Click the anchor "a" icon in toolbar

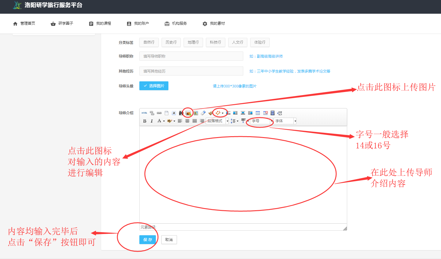click(174, 113)
